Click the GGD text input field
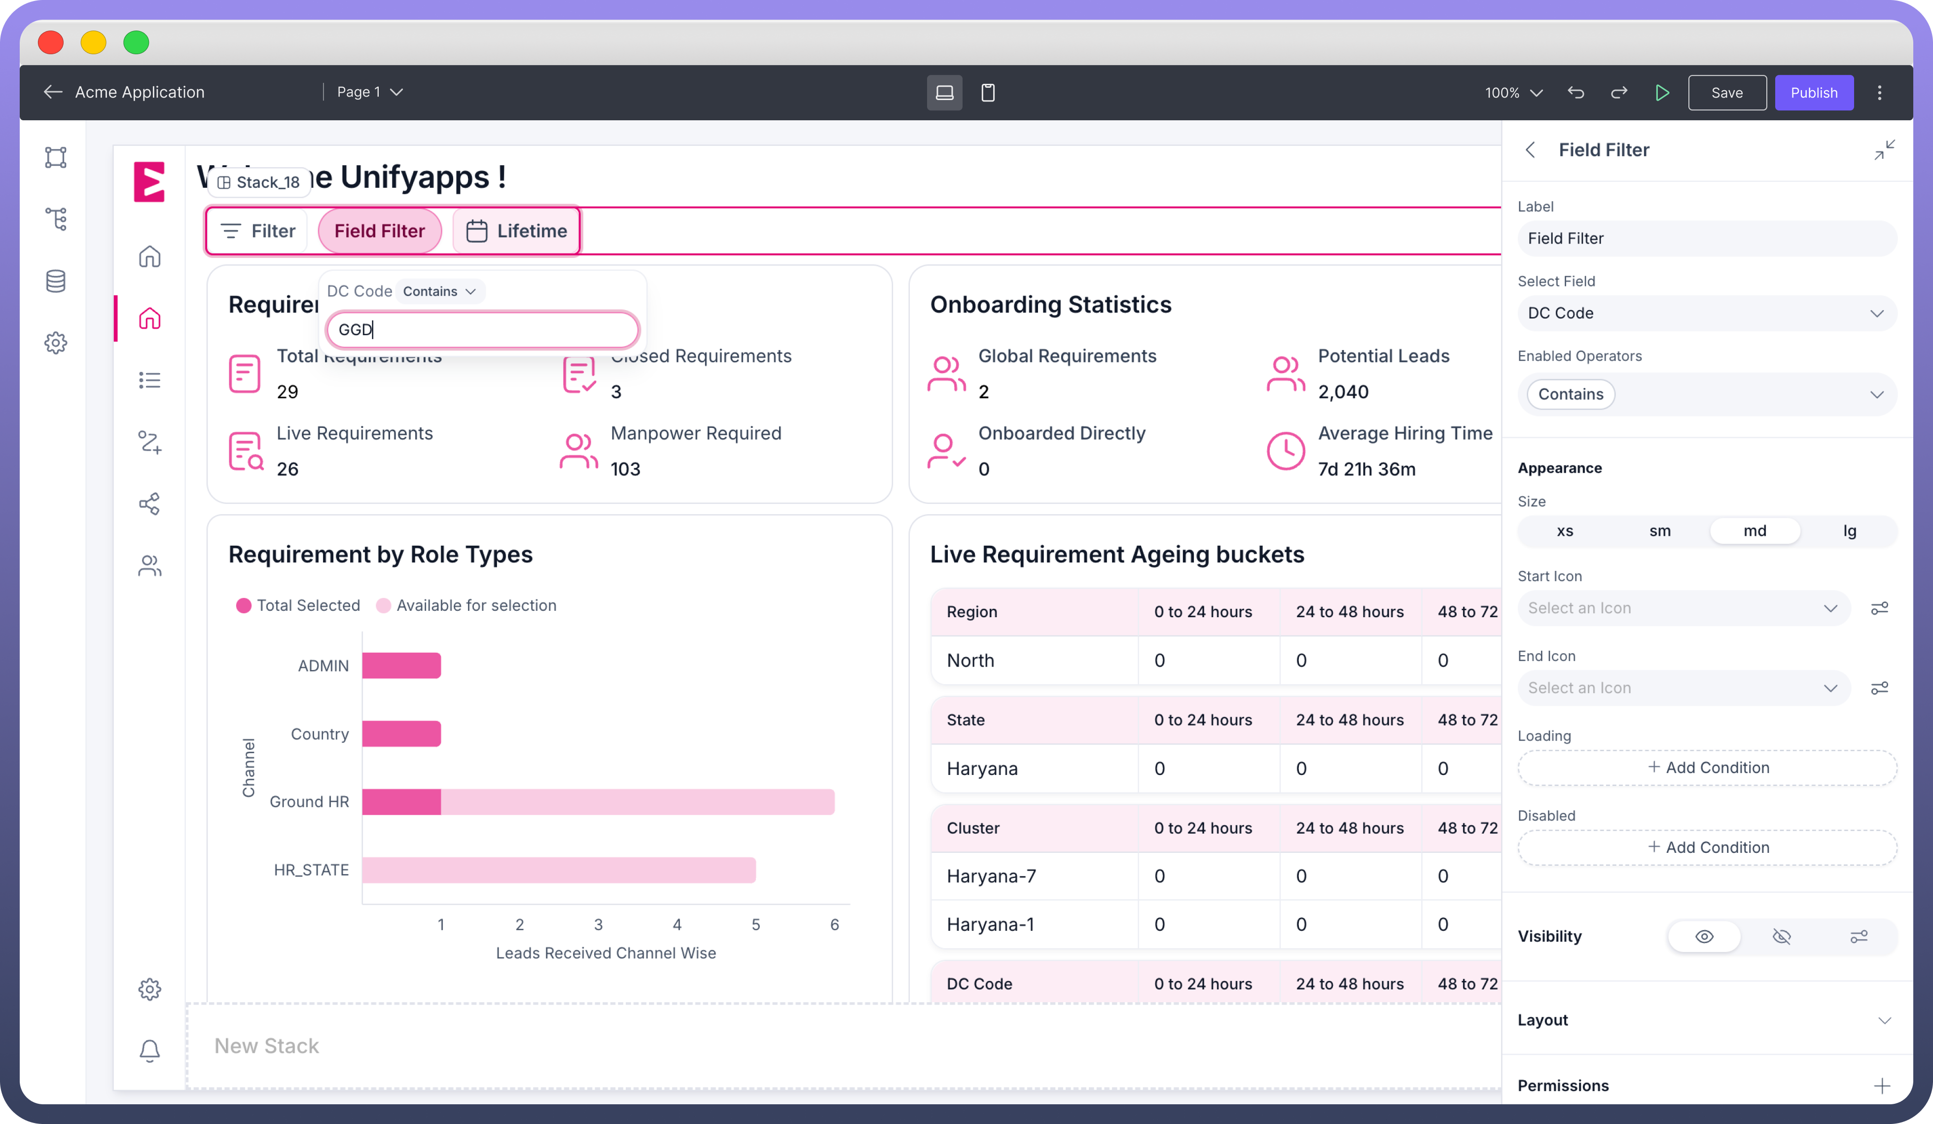Screen dimensions: 1933x1124 (x=482, y=330)
